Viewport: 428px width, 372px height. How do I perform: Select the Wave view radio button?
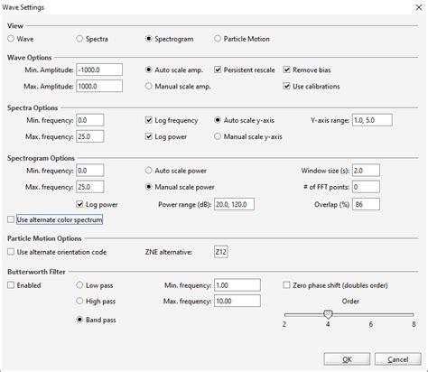pos(11,39)
